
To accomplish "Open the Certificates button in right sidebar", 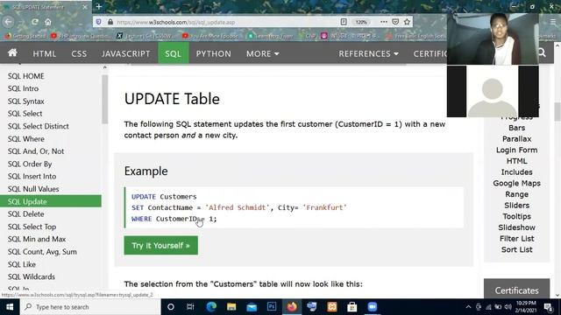I will click(x=516, y=290).
